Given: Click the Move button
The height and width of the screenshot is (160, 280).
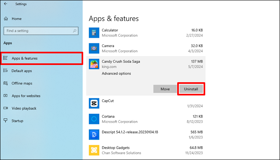Looking at the screenshot, I should click(x=165, y=89).
